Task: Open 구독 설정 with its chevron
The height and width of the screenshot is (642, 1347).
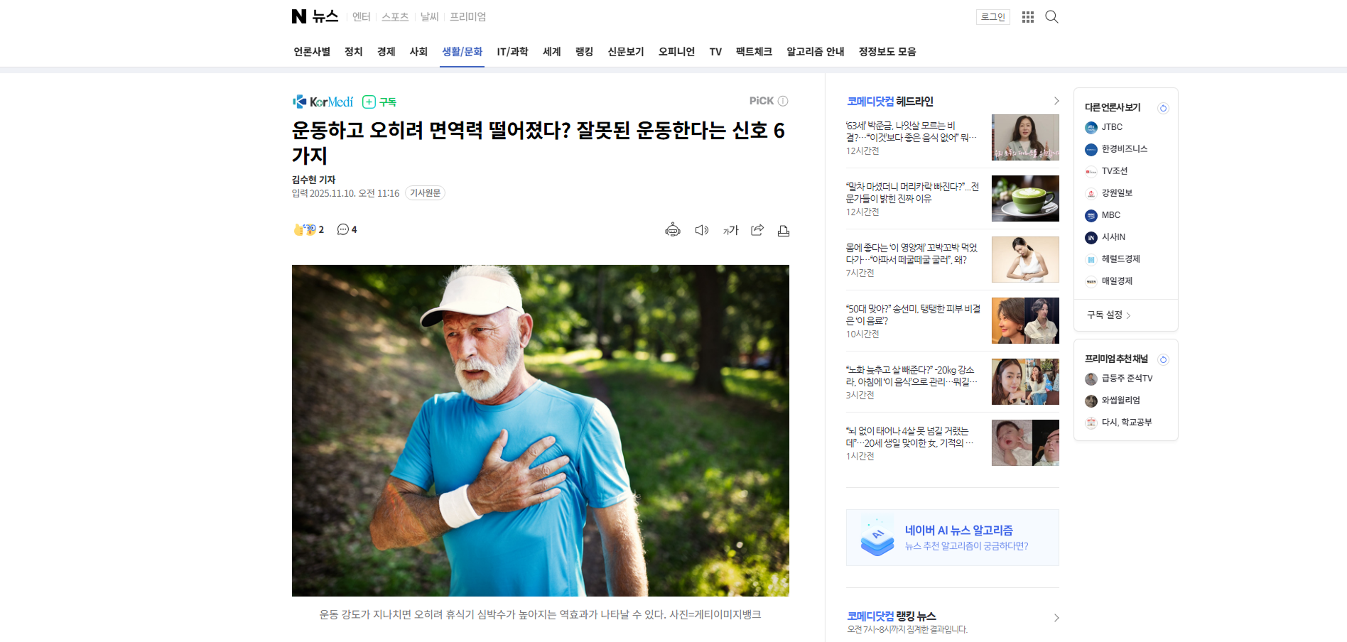Action: pos(1109,315)
